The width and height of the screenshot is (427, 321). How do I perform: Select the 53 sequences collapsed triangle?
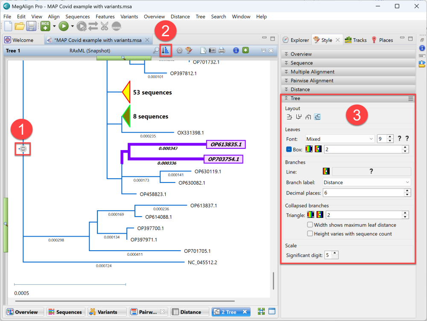pyautogui.click(x=126, y=92)
